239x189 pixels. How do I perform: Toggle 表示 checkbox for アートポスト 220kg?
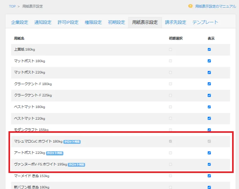coord(209,153)
